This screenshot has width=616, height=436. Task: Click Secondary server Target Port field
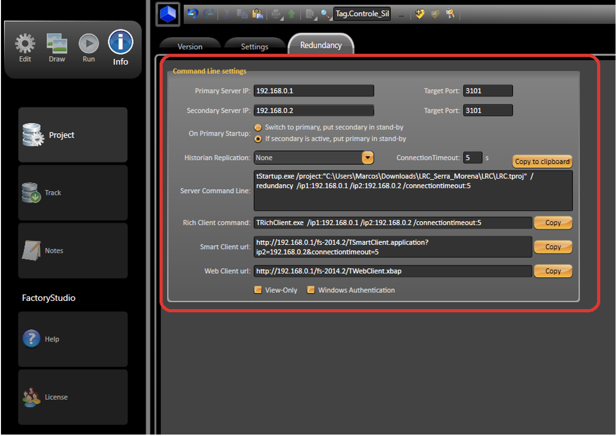pos(488,110)
